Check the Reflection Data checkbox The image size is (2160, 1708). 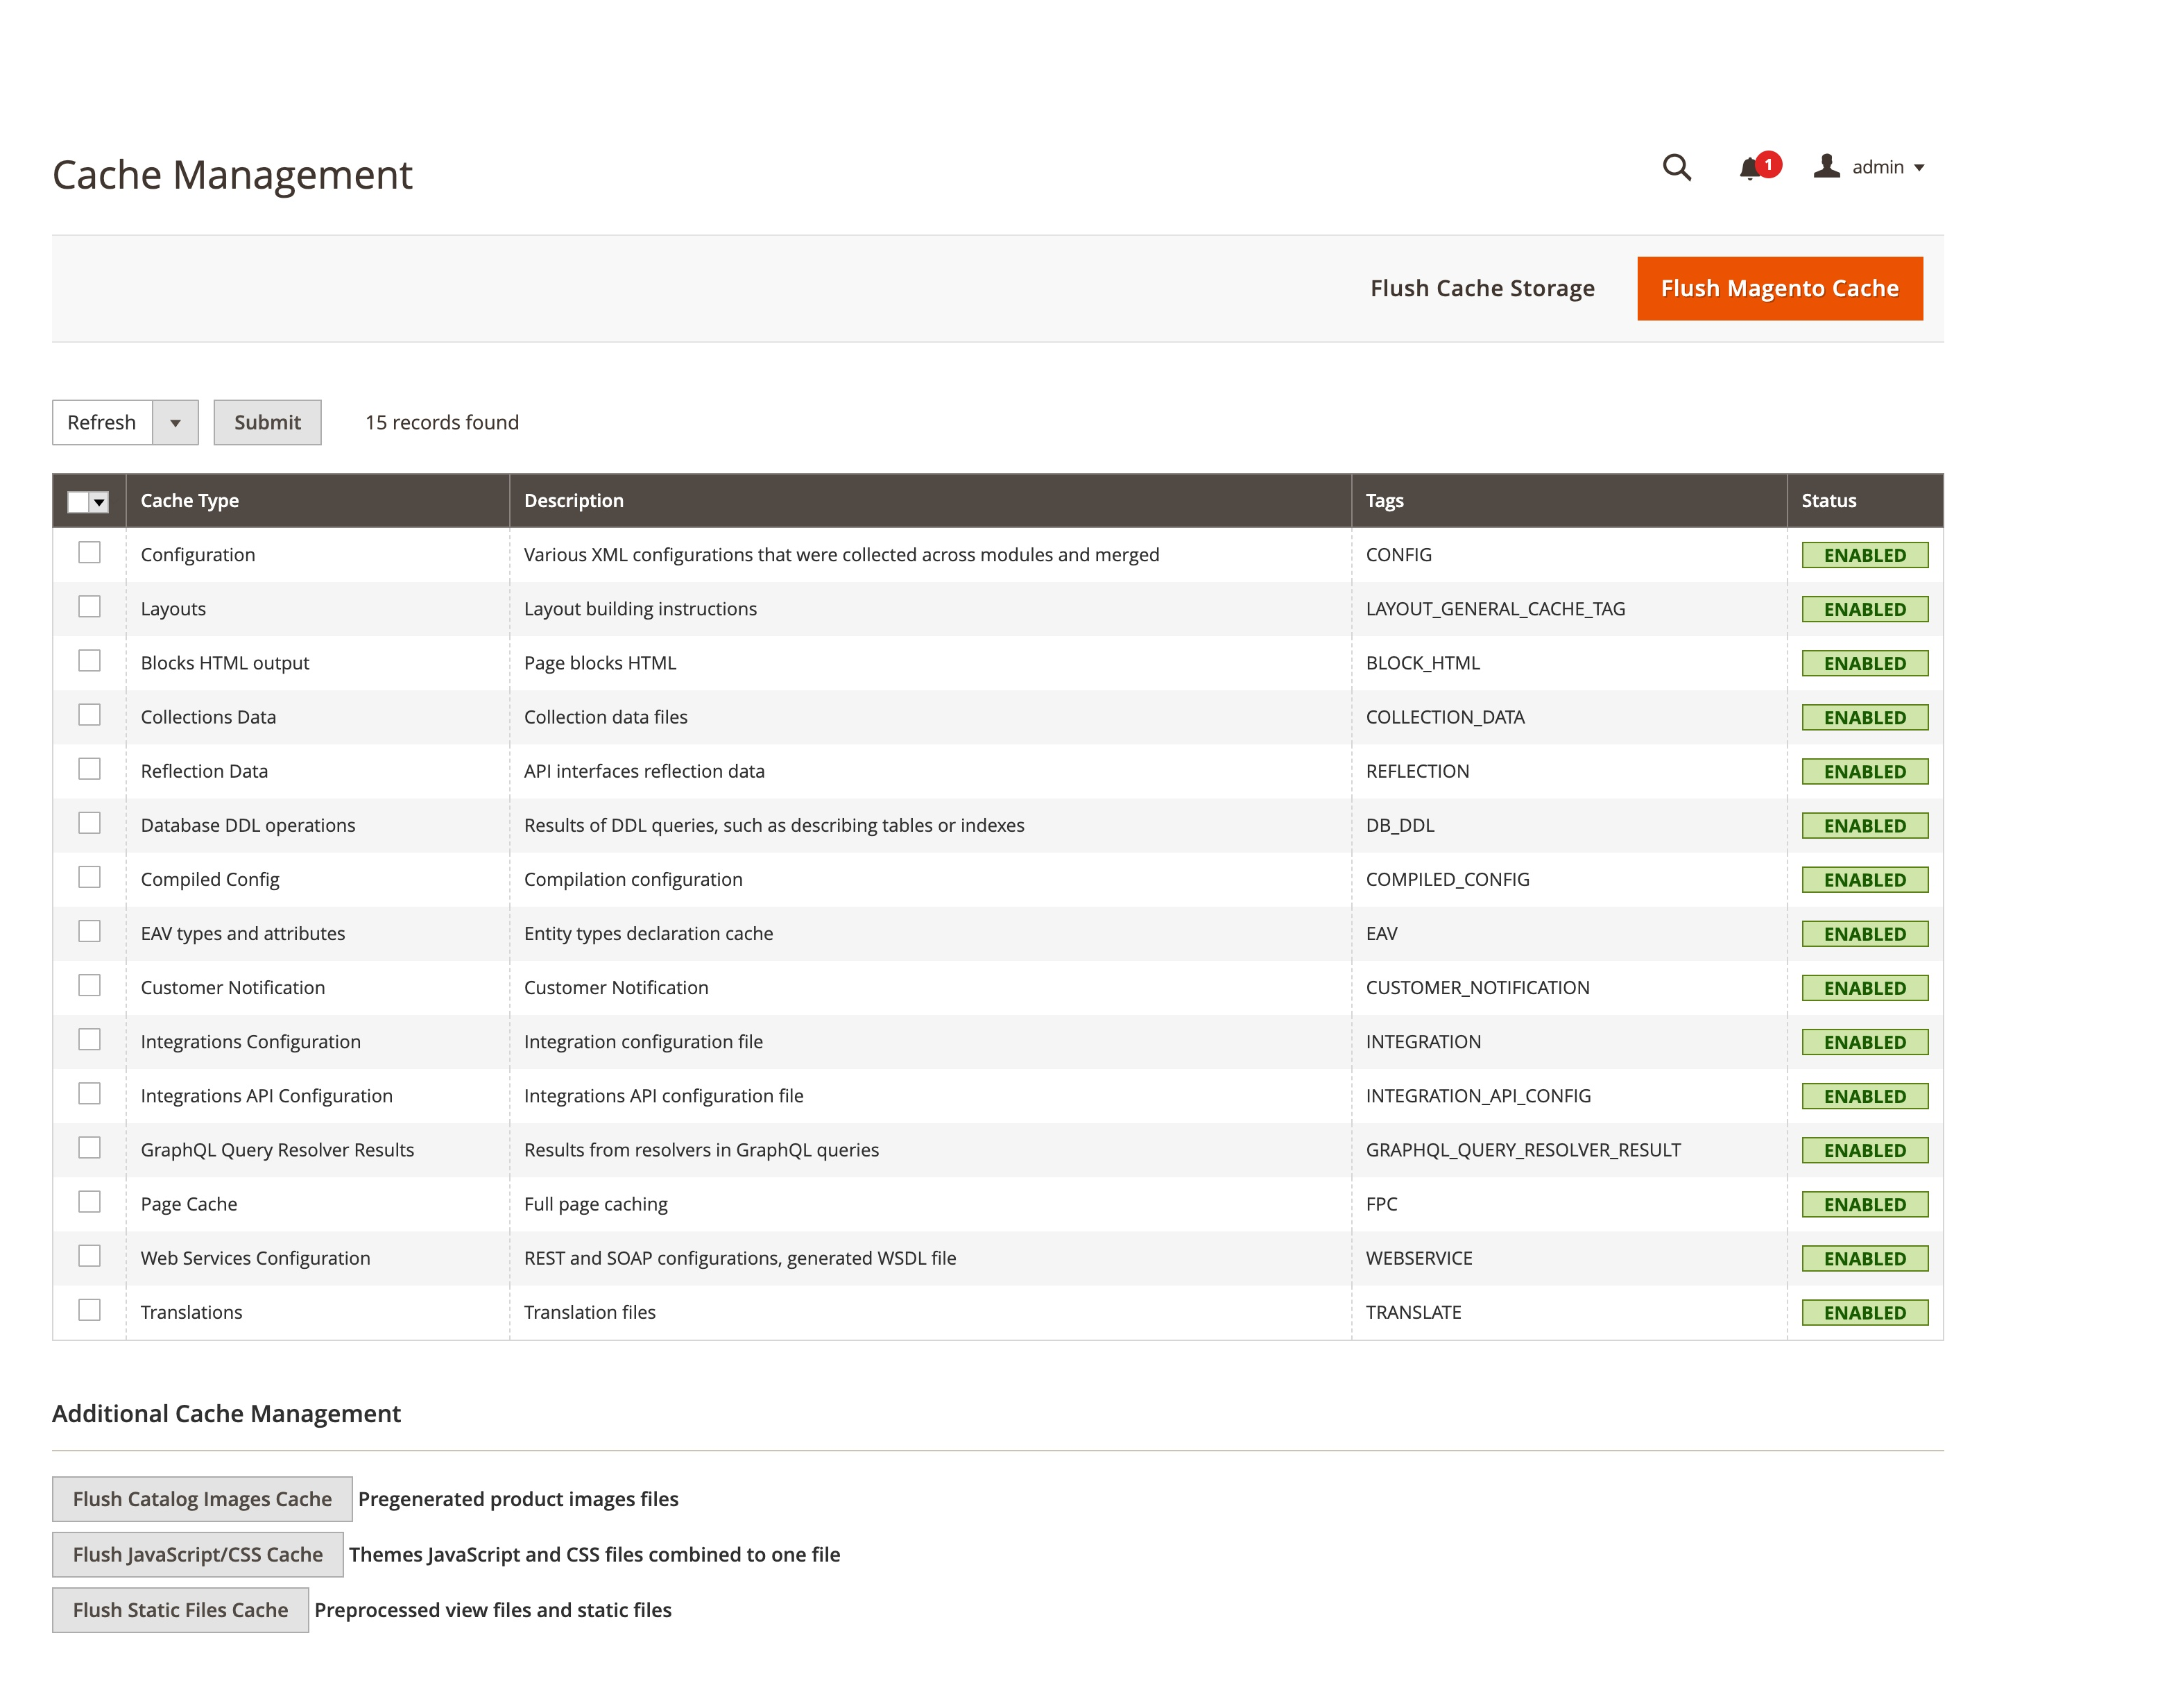89,768
